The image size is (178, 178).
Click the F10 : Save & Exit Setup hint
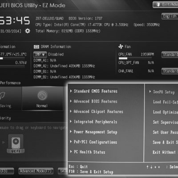(x=91, y=172)
